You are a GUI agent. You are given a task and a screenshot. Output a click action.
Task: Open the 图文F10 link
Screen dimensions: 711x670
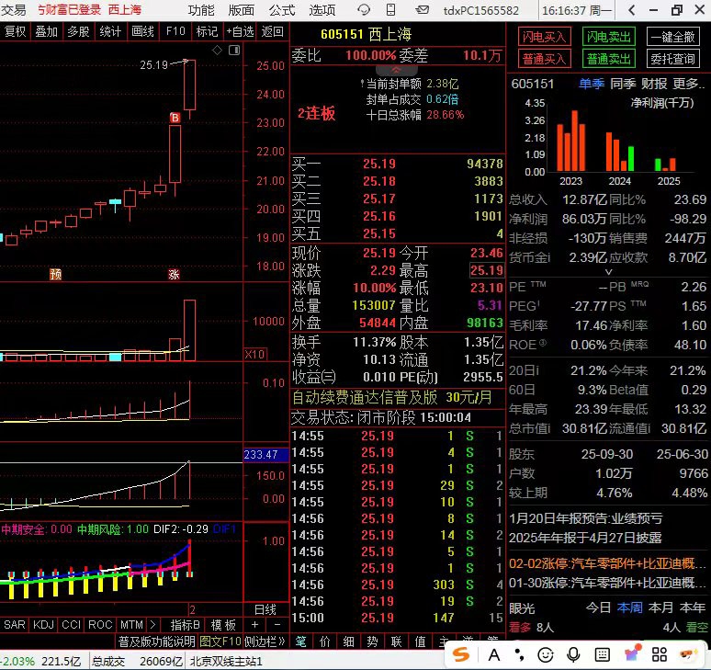(x=220, y=642)
